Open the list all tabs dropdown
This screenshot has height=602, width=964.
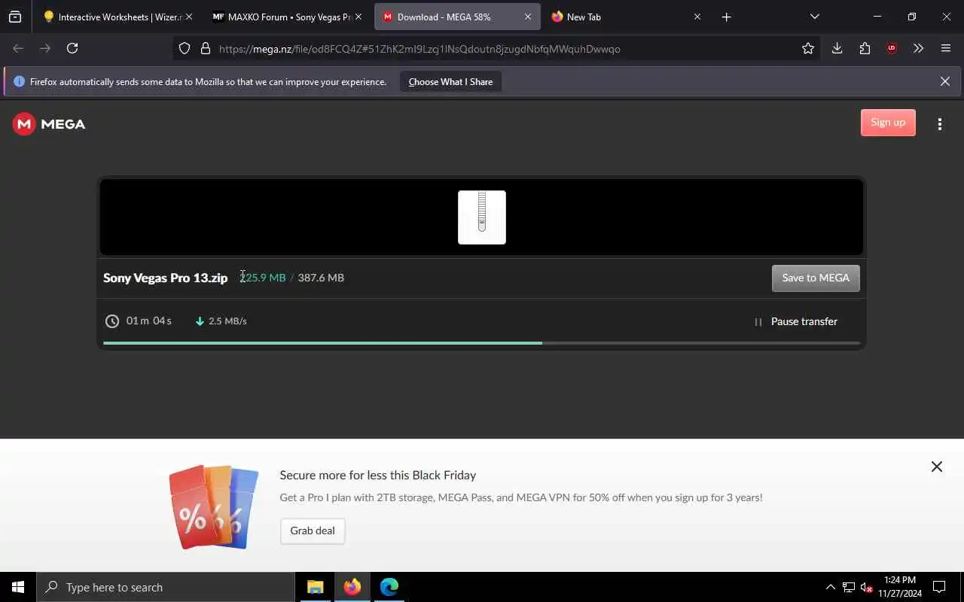pos(814,17)
